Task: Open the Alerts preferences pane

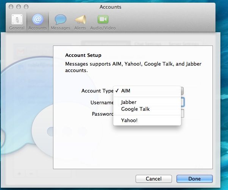Action: pyautogui.click(x=80, y=22)
